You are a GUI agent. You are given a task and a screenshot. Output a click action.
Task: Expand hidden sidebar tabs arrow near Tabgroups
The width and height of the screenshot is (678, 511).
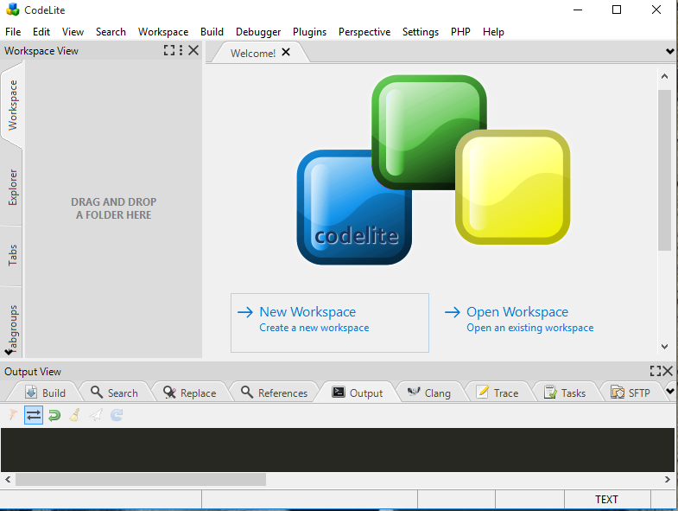9,352
